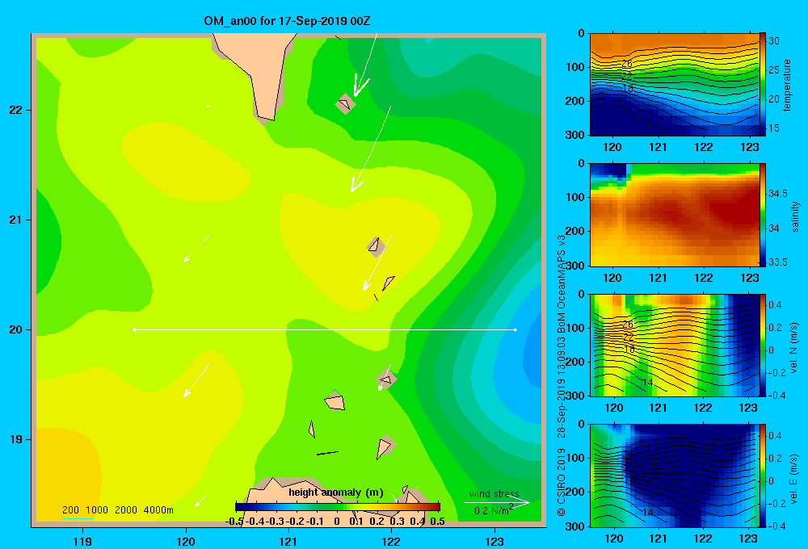Select latitude label 22 on main map axis

(15, 111)
